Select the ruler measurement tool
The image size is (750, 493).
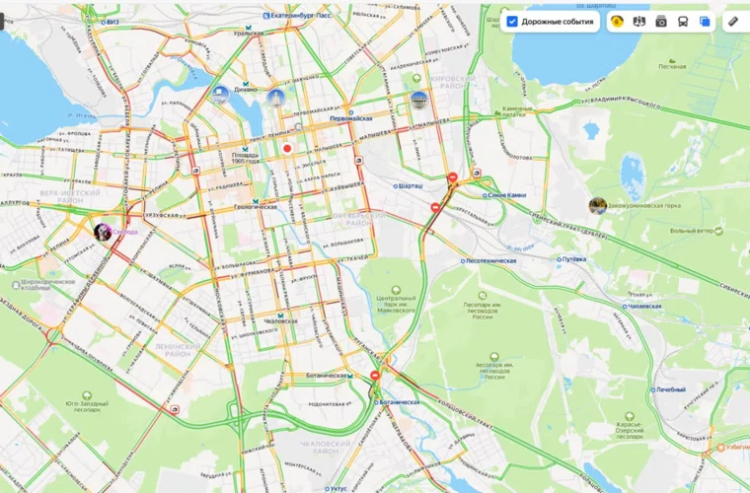pyautogui.click(x=733, y=22)
